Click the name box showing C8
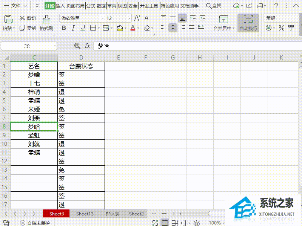The height and width of the screenshot is (226, 302). tap(26, 46)
